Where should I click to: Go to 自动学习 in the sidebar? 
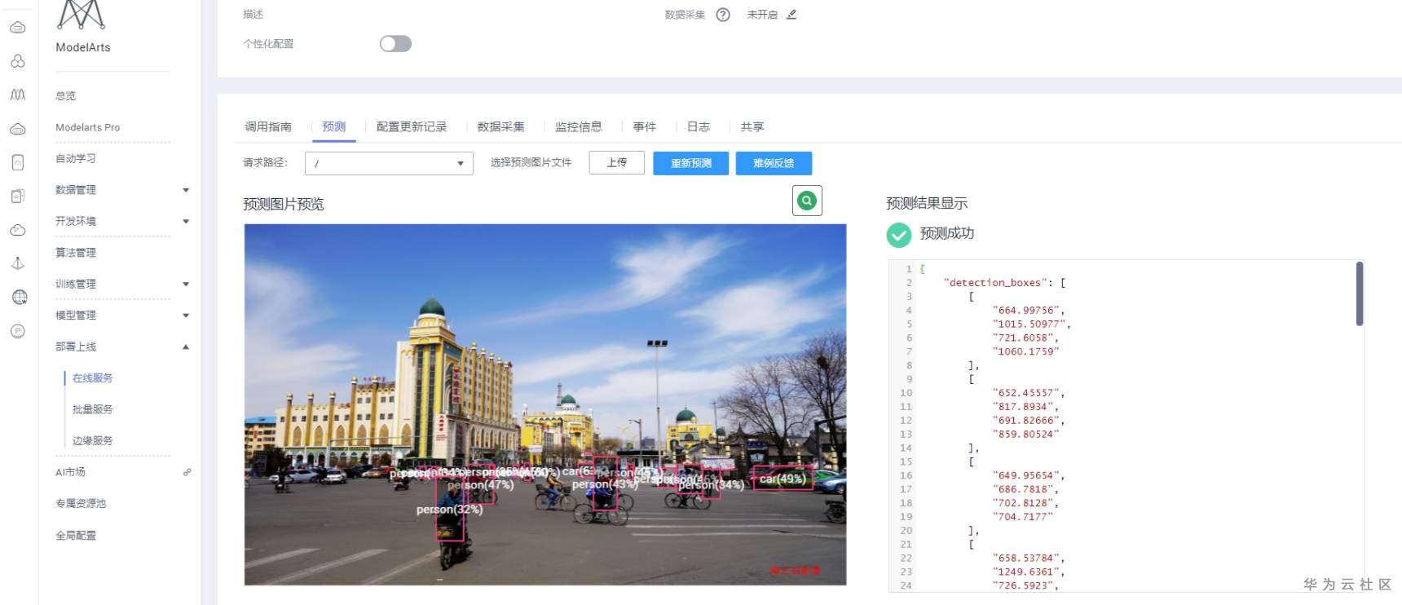pyautogui.click(x=76, y=159)
